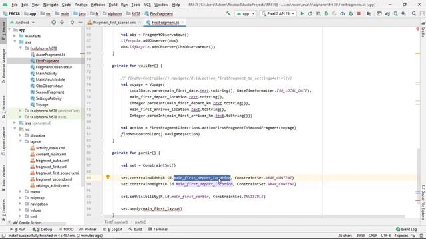Click partir() in bottom editor breadcrumb
Screen dimensions: 426x239
pos(140,222)
